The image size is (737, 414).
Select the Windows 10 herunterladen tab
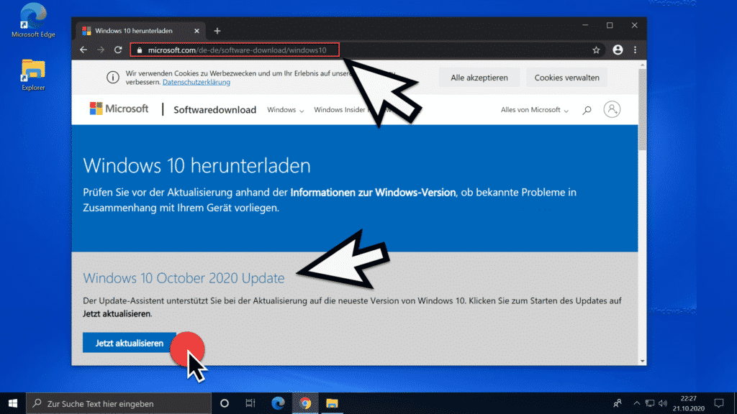139,31
